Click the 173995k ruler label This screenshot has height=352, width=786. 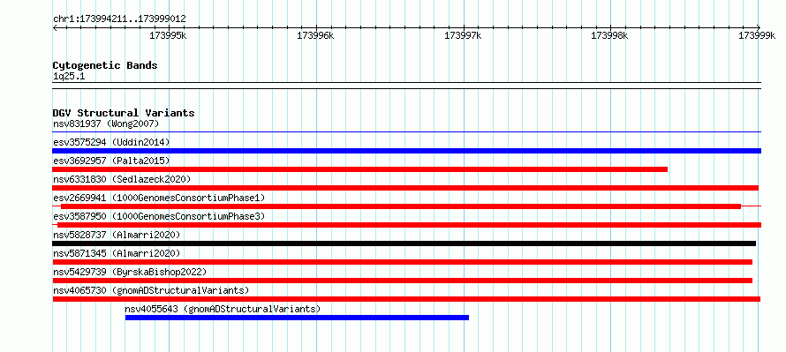coord(169,35)
